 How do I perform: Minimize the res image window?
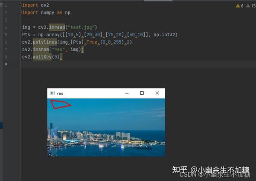pos(127,93)
